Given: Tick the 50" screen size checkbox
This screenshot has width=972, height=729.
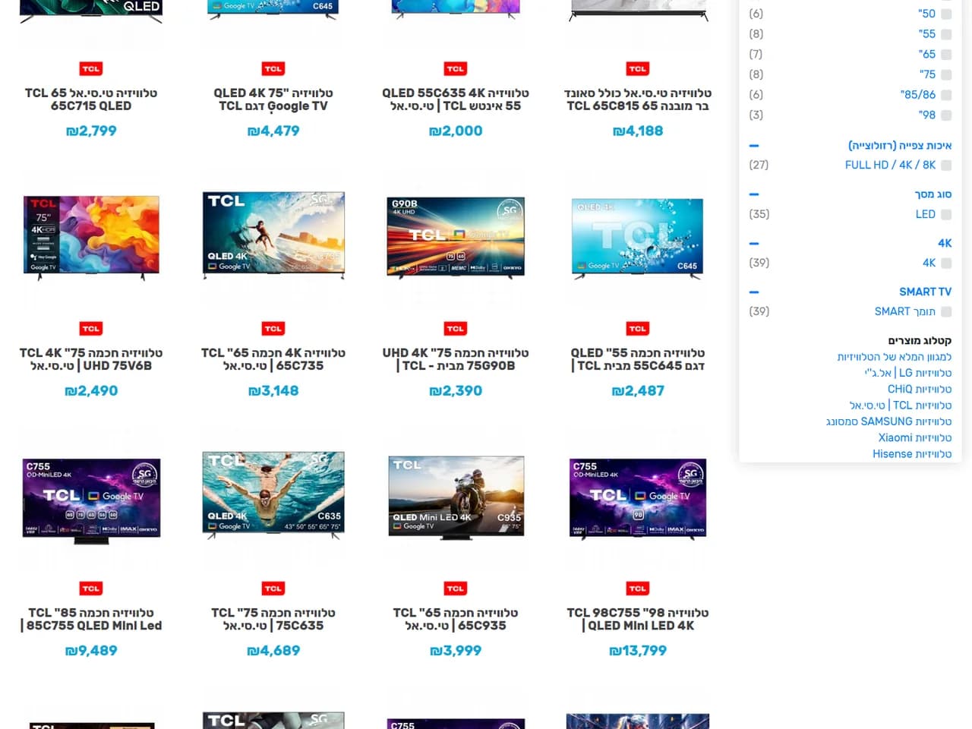Looking at the screenshot, I should [946, 14].
